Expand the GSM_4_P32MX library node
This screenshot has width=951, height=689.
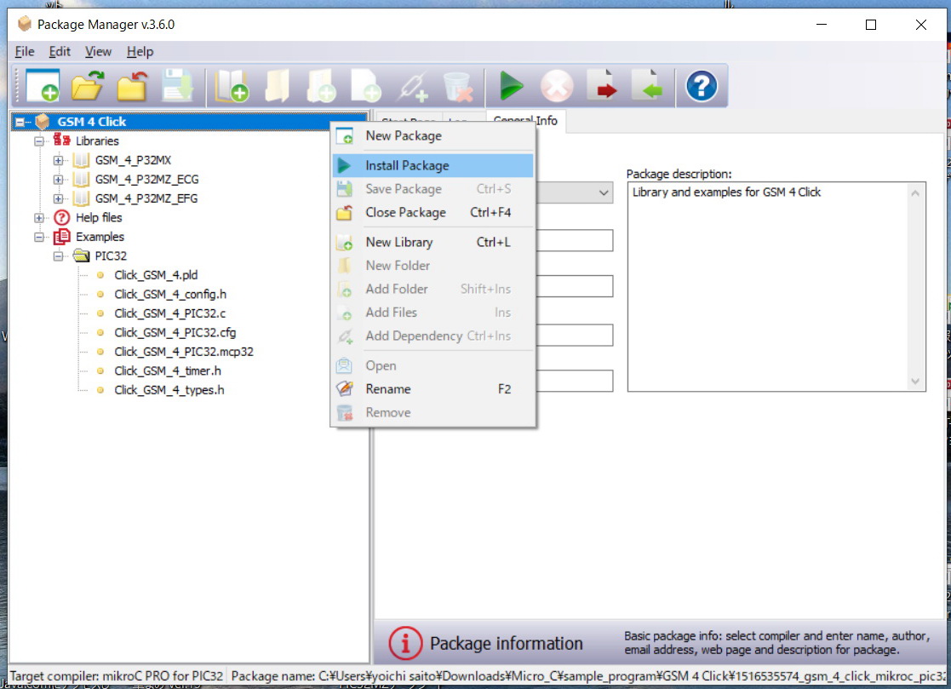58,160
